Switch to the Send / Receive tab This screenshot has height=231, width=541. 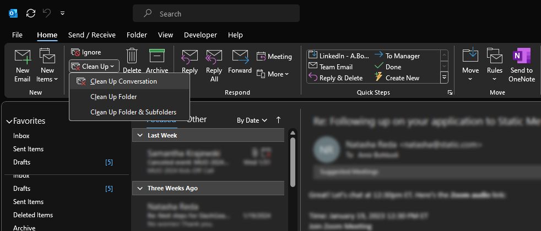pyautogui.click(x=92, y=35)
